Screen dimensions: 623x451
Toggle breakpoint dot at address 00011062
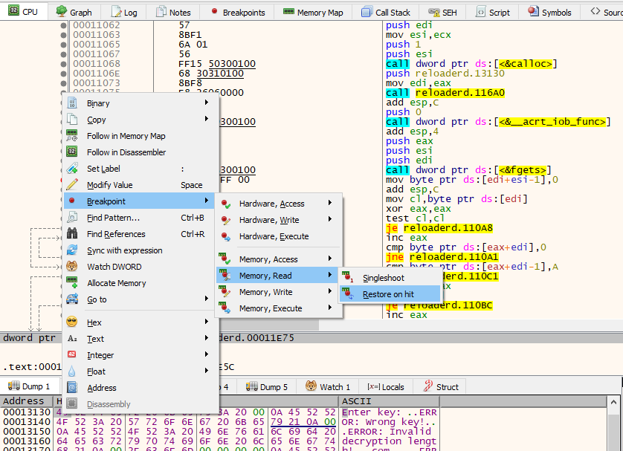click(64, 25)
